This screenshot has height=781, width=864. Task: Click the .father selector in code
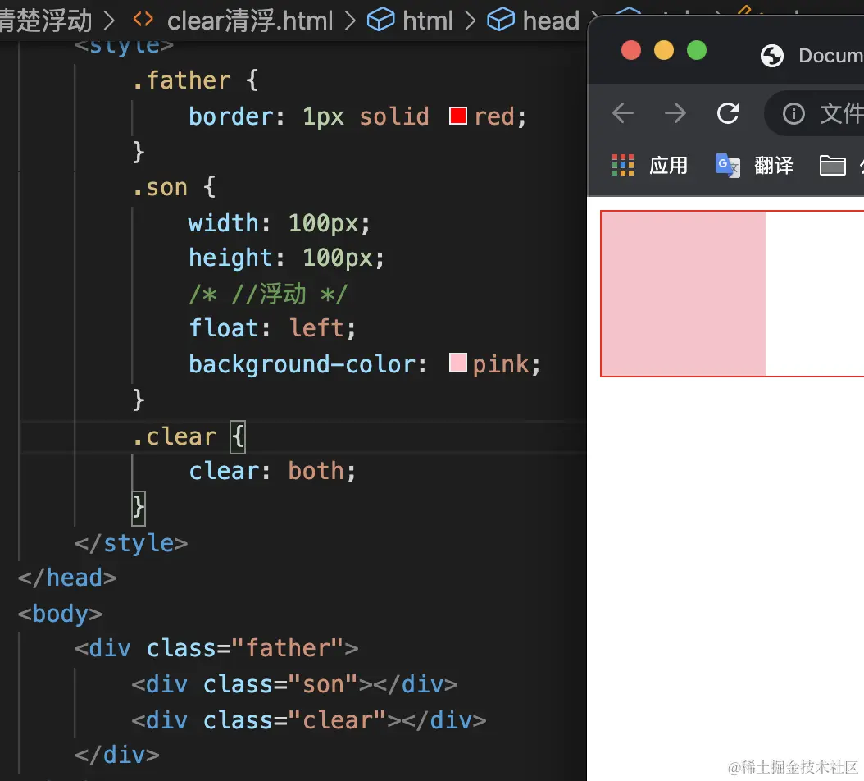pyautogui.click(x=181, y=80)
